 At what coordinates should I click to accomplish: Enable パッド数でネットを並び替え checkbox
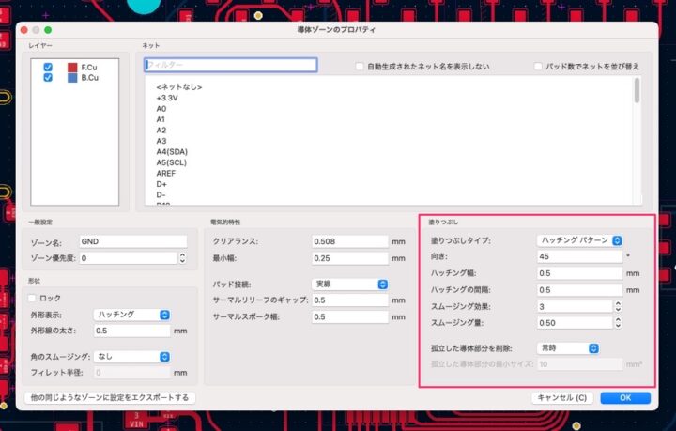(538, 67)
